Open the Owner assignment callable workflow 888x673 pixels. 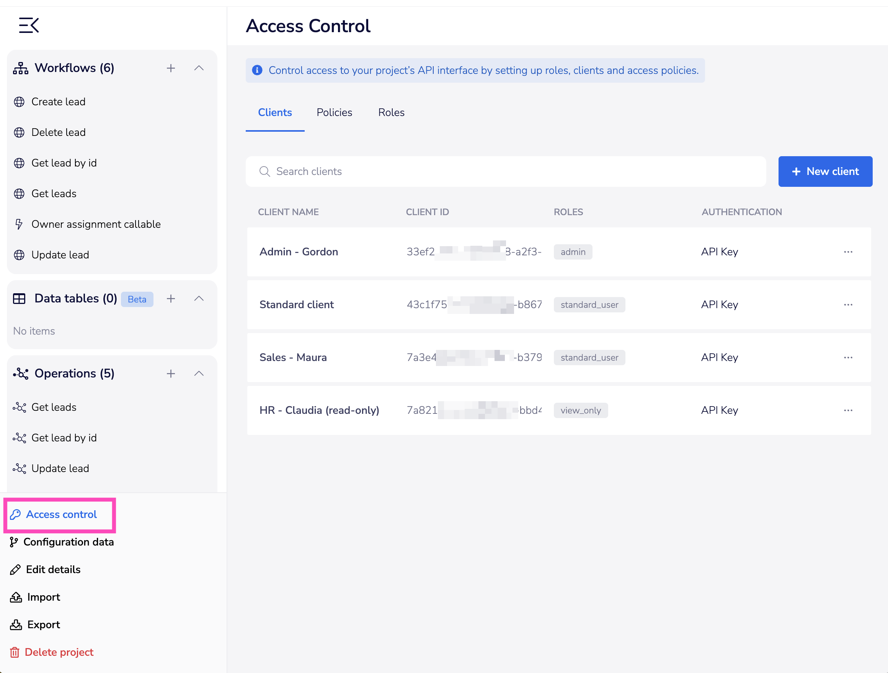(96, 224)
